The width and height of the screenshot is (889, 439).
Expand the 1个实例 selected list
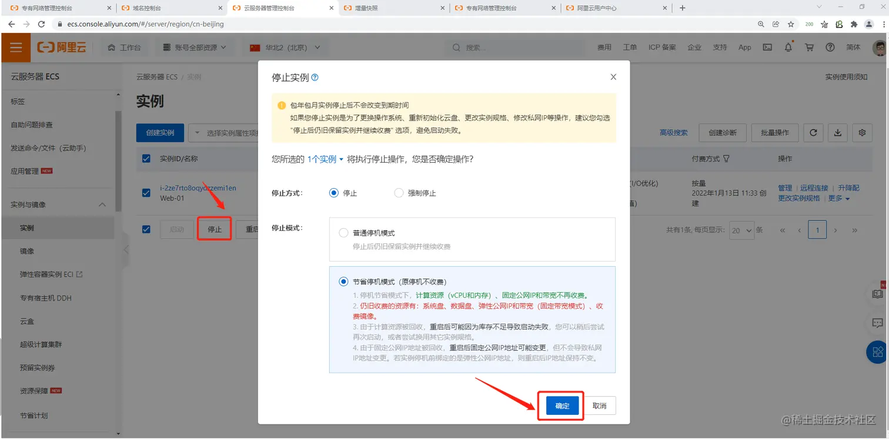tap(325, 159)
